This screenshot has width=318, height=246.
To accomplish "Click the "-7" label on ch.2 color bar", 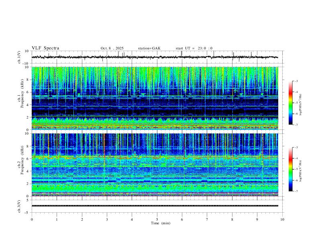I will [296, 191].
